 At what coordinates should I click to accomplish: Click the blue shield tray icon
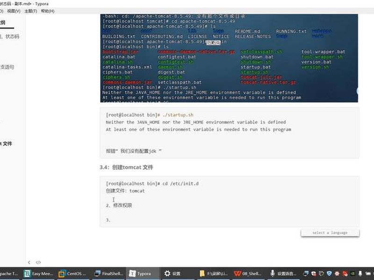[x=329, y=273]
